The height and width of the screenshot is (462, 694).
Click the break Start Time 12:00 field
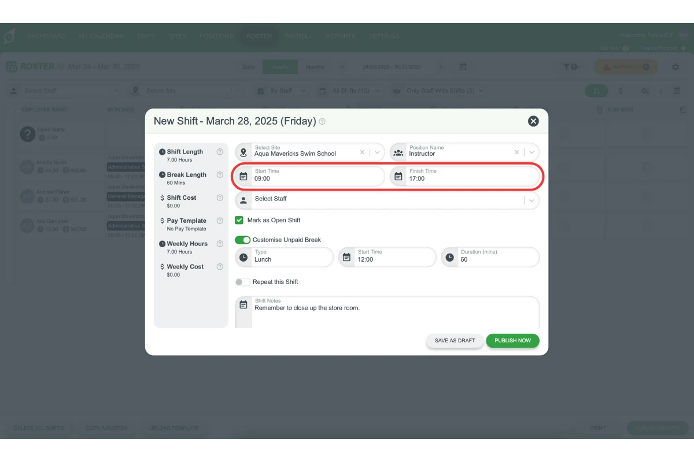pos(387,257)
